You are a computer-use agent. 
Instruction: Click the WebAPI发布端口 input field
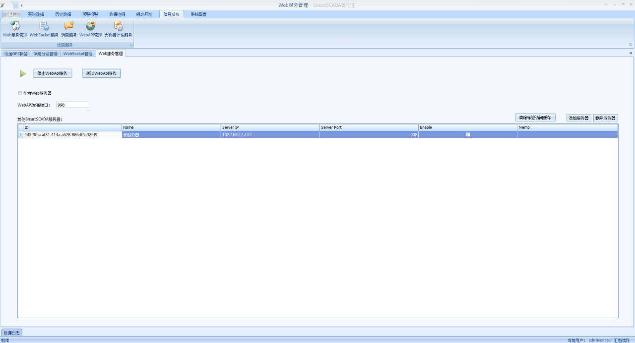coord(72,105)
